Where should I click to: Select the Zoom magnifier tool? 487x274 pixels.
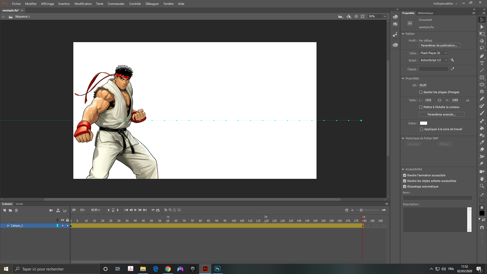pos(482,186)
